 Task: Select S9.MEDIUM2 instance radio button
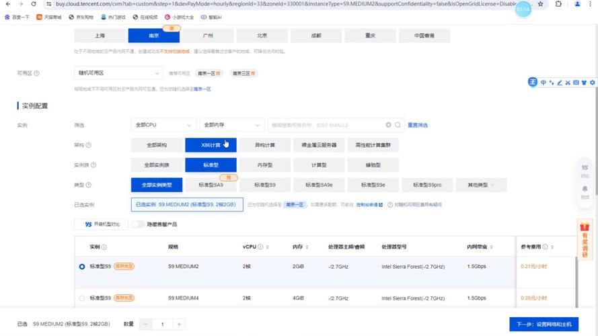(82, 267)
